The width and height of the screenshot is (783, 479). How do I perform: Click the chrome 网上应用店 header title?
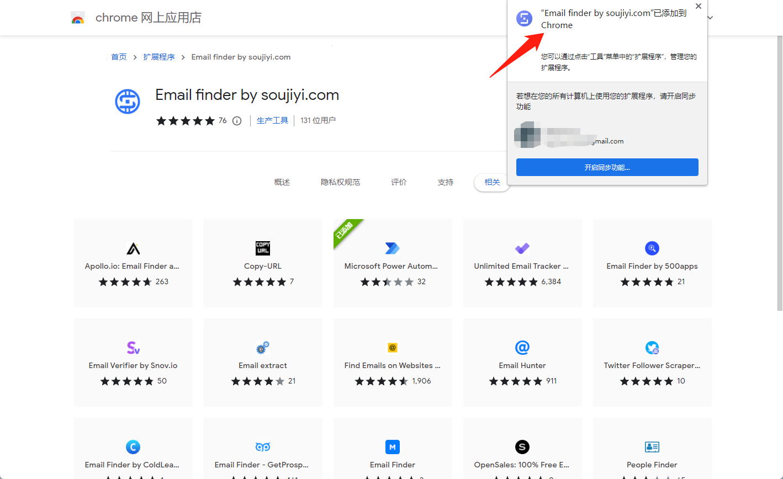point(149,18)
